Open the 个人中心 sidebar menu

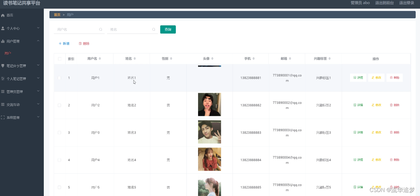click(22, 28)
